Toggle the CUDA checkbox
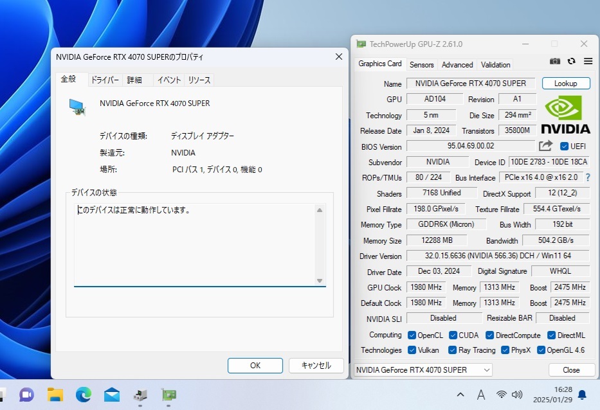This screenshot has height=410, width=600. point(453,335)
